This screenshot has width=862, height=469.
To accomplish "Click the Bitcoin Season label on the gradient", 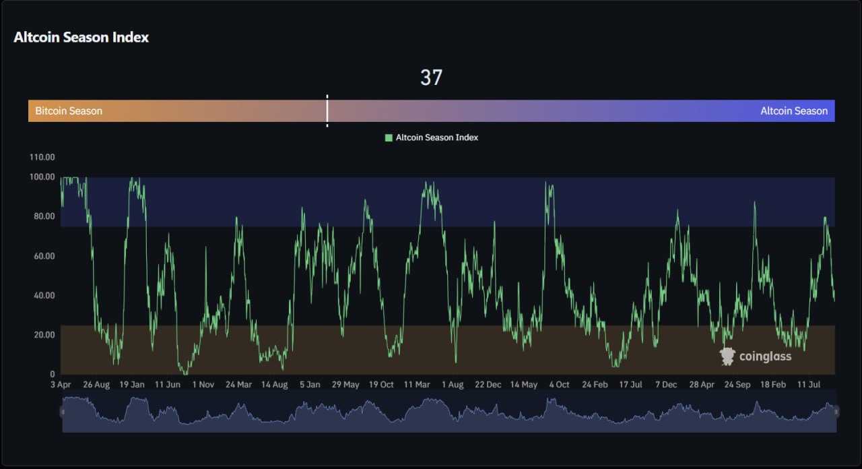I will click(68, 111).
